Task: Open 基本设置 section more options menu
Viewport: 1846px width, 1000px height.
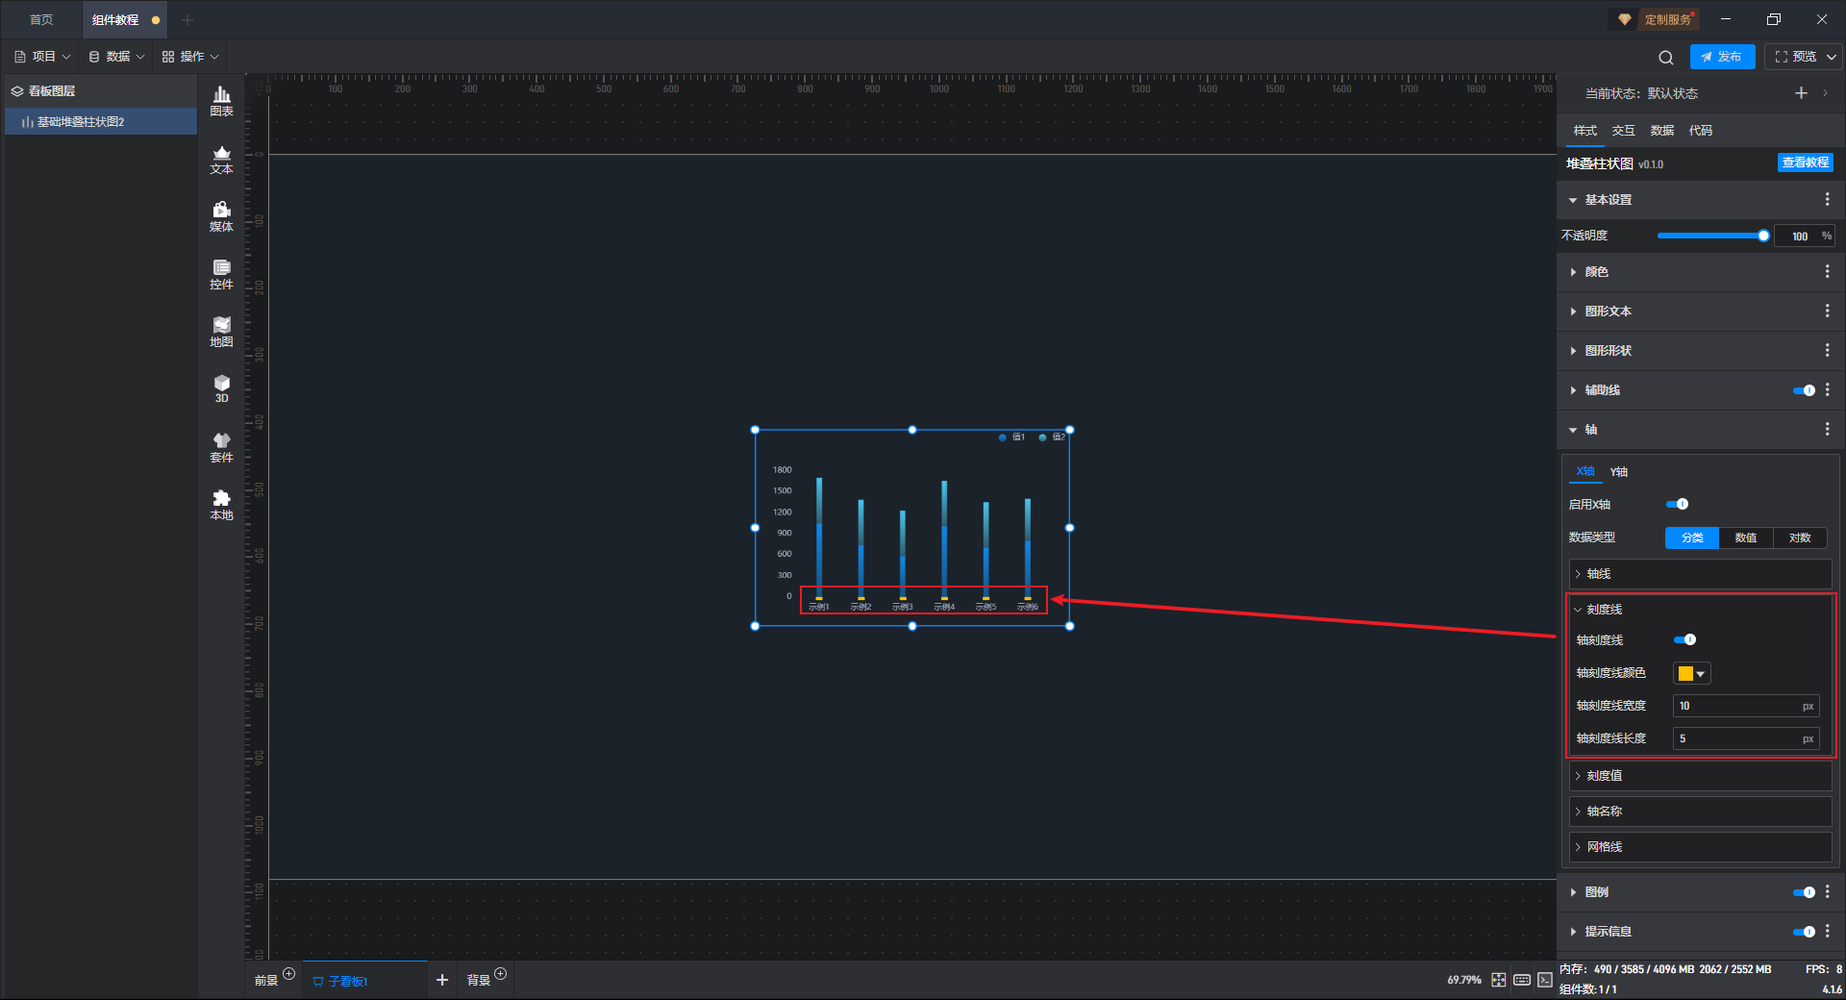Action: pyautogui.click(x=1827, y=199)
